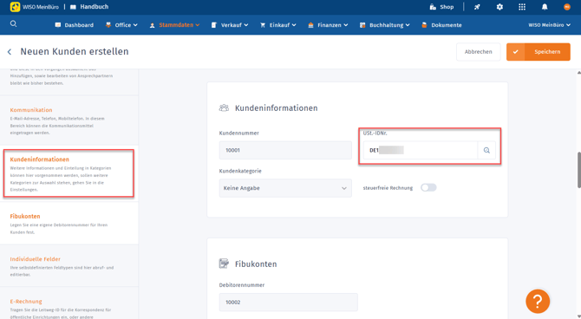Open the settings gear icon
Screen dimensions: 581x319
pos(499,7)
